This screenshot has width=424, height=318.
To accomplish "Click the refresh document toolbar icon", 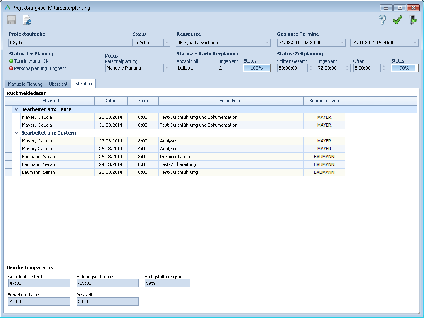I will 27,20.
